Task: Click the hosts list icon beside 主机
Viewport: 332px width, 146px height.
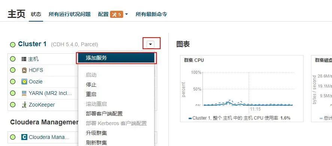Action: pyautogui.click(x=24, y=59)
